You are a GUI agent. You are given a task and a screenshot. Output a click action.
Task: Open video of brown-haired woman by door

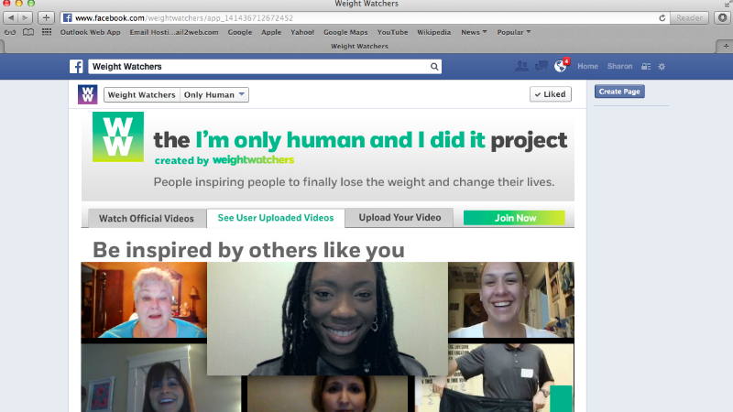tap(161, 378)
